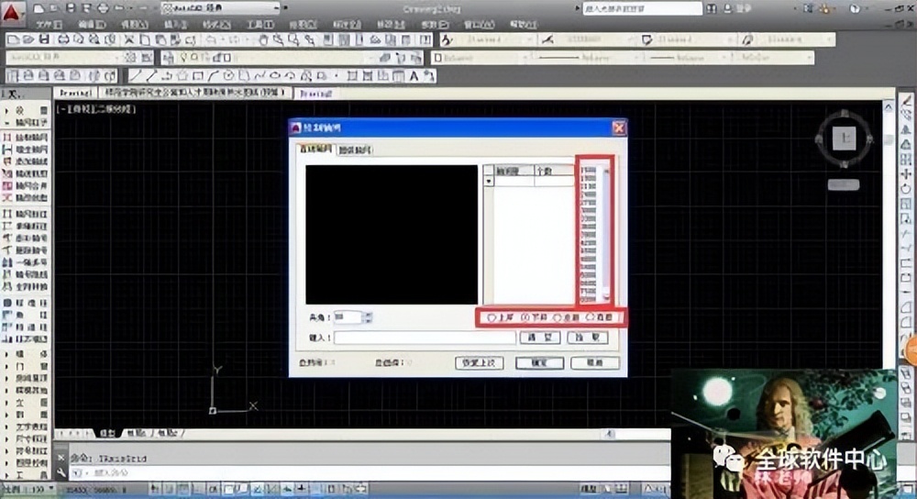Select the Hatch tool
Viewport: 917px width, 499px height.
click(352, 76)
